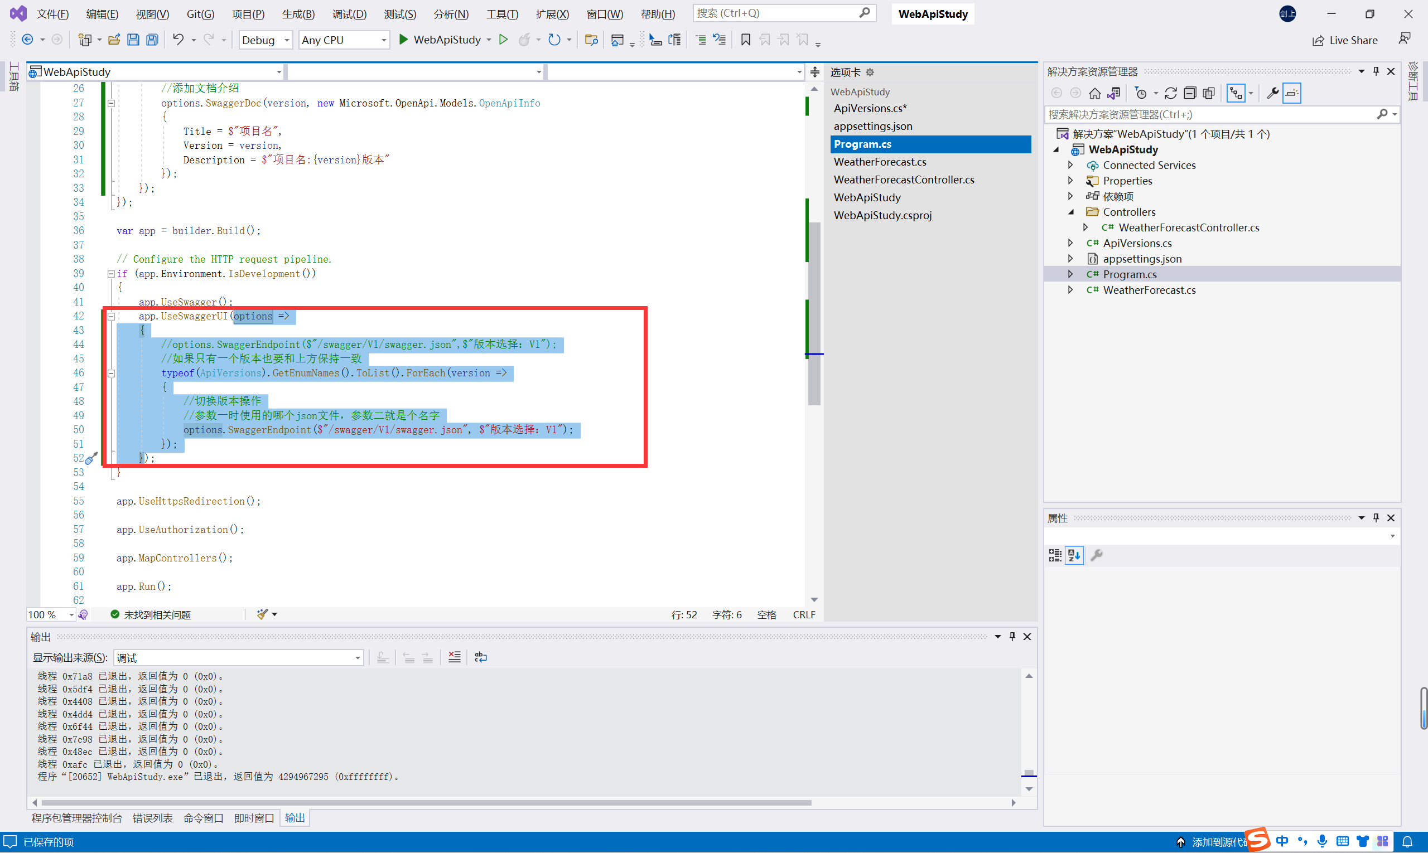Image resolution: width=1428 pixels, height=853 pixels.
Task: Click the bookmark toggle toolbar icon
Action: 745,40
